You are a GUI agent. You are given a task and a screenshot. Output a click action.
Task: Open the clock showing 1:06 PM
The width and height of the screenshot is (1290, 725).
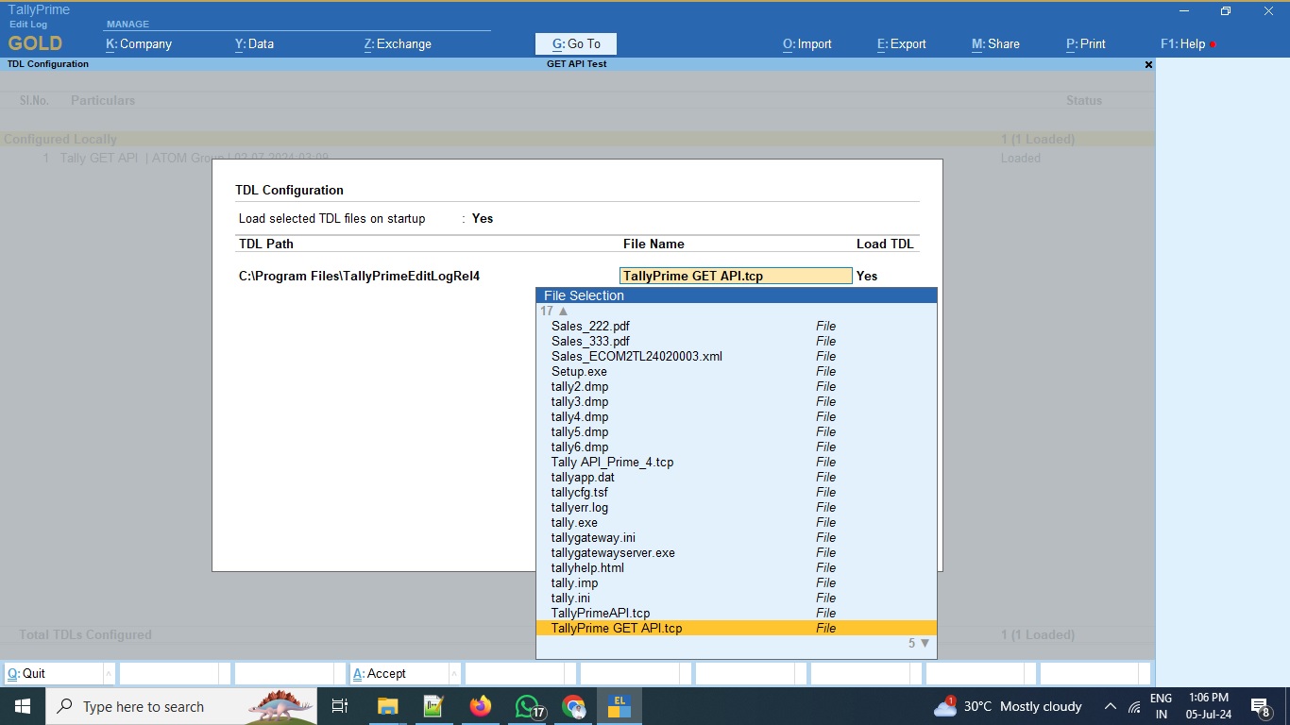tap(1209, 706)
